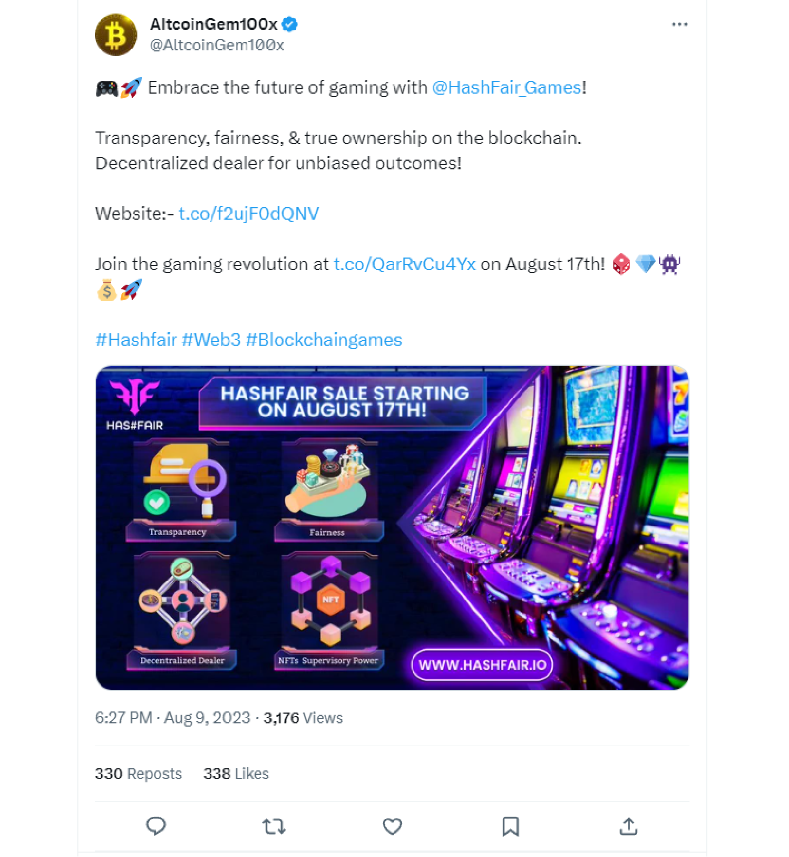Bookmark this tweet

coord(510,826)
